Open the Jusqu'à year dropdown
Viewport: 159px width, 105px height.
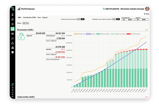click(144, 19)
